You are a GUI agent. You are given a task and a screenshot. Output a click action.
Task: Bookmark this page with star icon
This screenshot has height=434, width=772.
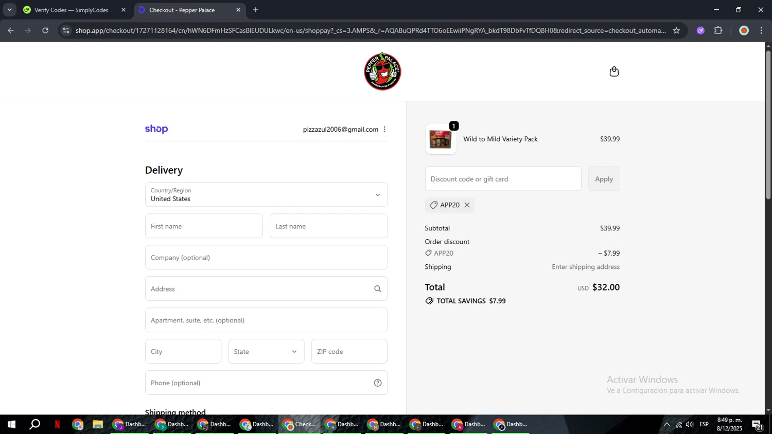coord(676,30)
